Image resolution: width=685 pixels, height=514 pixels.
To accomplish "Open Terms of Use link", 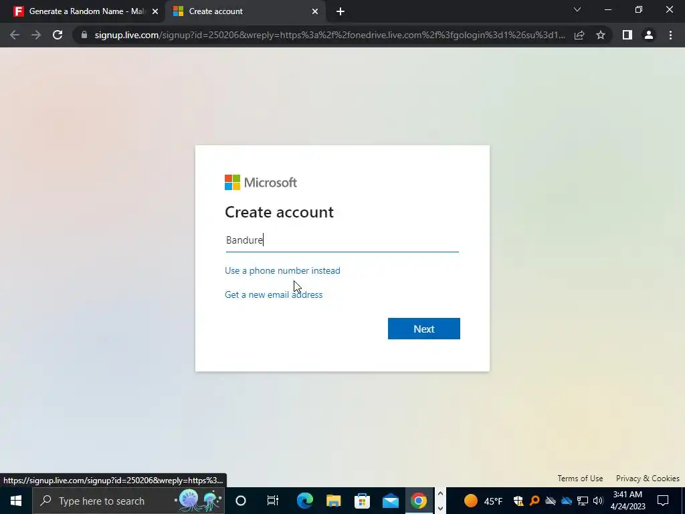I will 580,479.
